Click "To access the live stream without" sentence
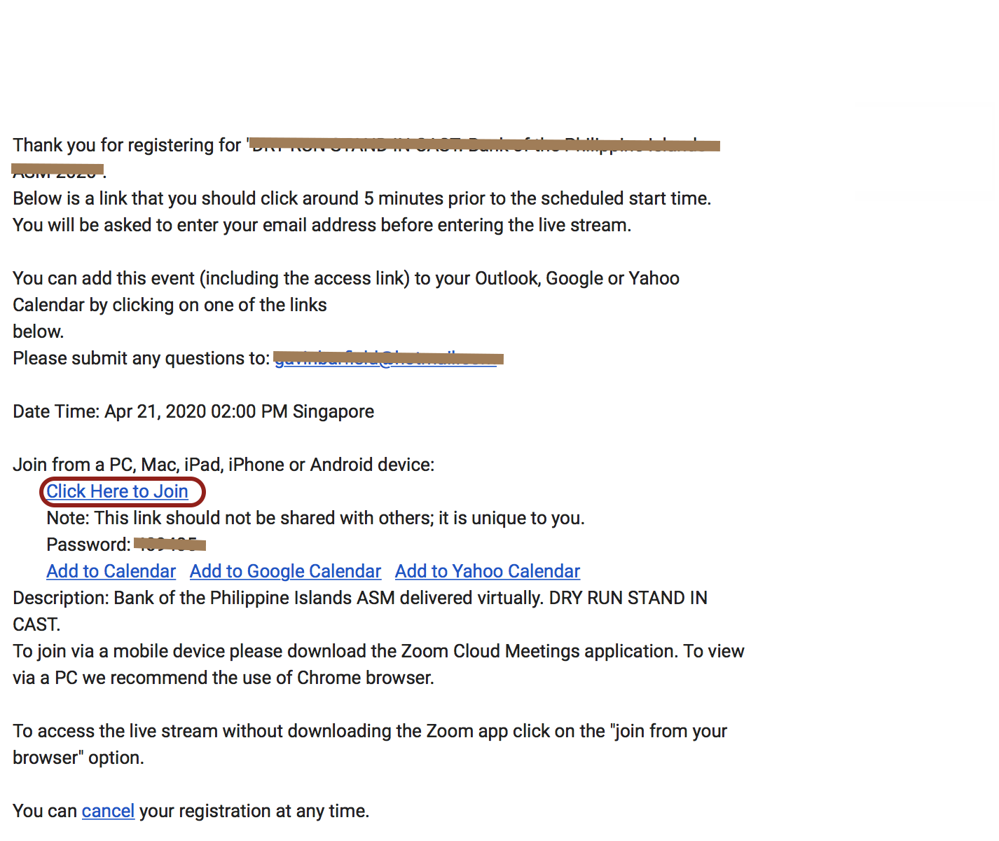 click(x=370, y=744)
